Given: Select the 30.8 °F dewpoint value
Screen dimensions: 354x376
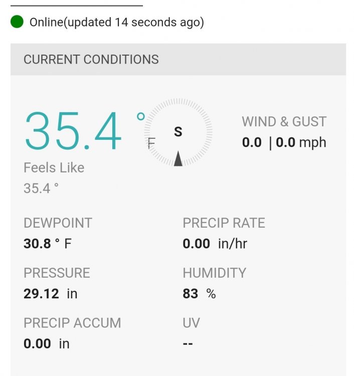Looking at the screenshot, I should point(48,244).
